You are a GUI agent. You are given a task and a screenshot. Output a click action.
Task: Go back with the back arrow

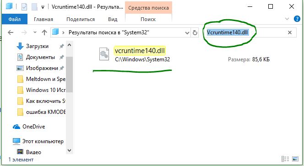click(11, 32)
